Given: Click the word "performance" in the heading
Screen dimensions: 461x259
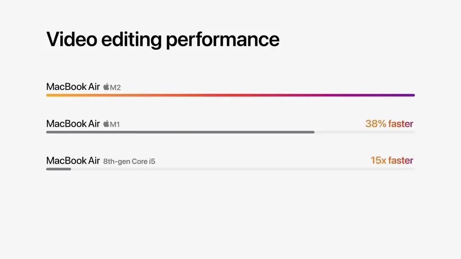Looking at the screenshot, I should (222, 40).
